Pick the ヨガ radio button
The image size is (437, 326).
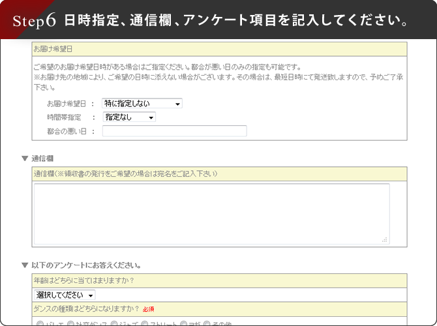184,323
